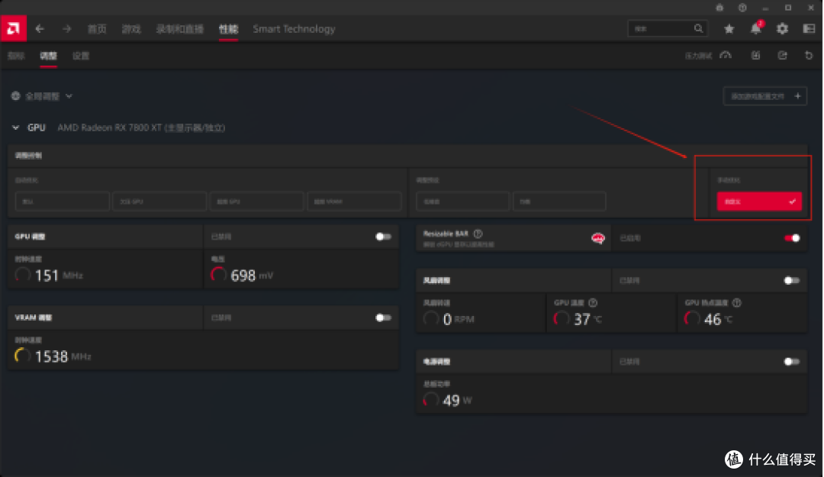The width and height of the screenshot is (824, 477).
Task: Open settings gear icon in top bar
Action: (782, 29)
